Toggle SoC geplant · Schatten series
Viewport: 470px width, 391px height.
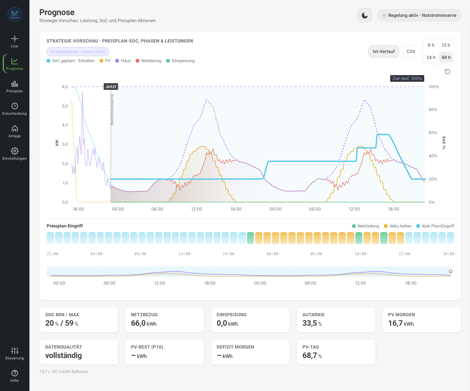(x=70, y=61)
